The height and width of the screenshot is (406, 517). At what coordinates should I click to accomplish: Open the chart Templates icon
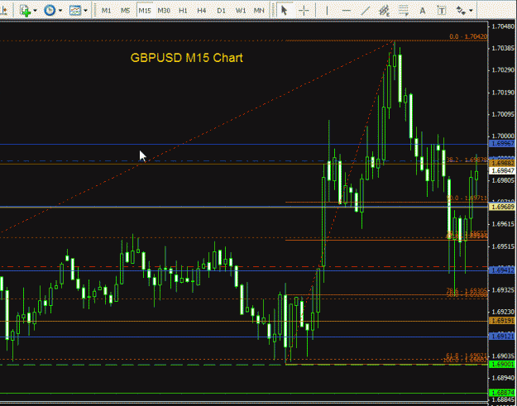tap(74, 11)
